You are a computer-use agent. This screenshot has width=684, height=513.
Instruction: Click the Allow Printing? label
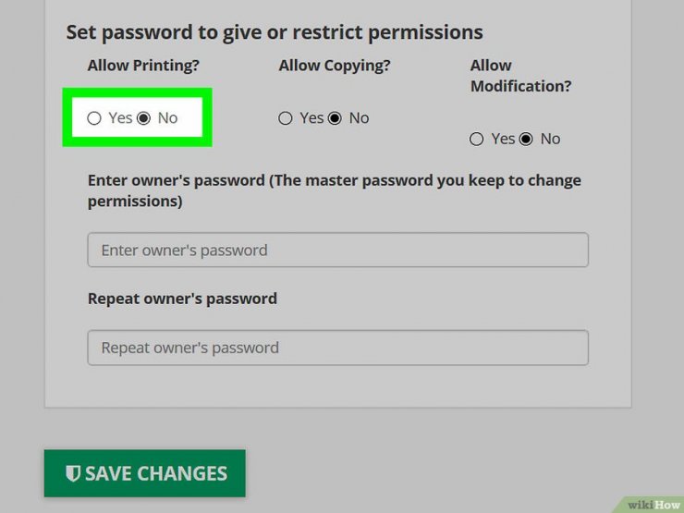143,66
